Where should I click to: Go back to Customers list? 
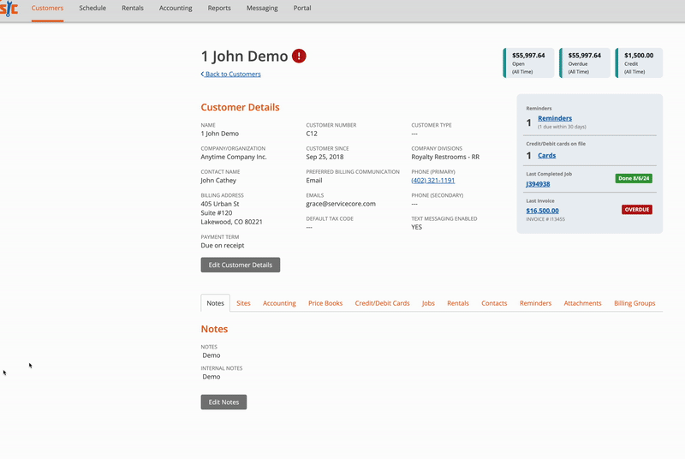230,74
